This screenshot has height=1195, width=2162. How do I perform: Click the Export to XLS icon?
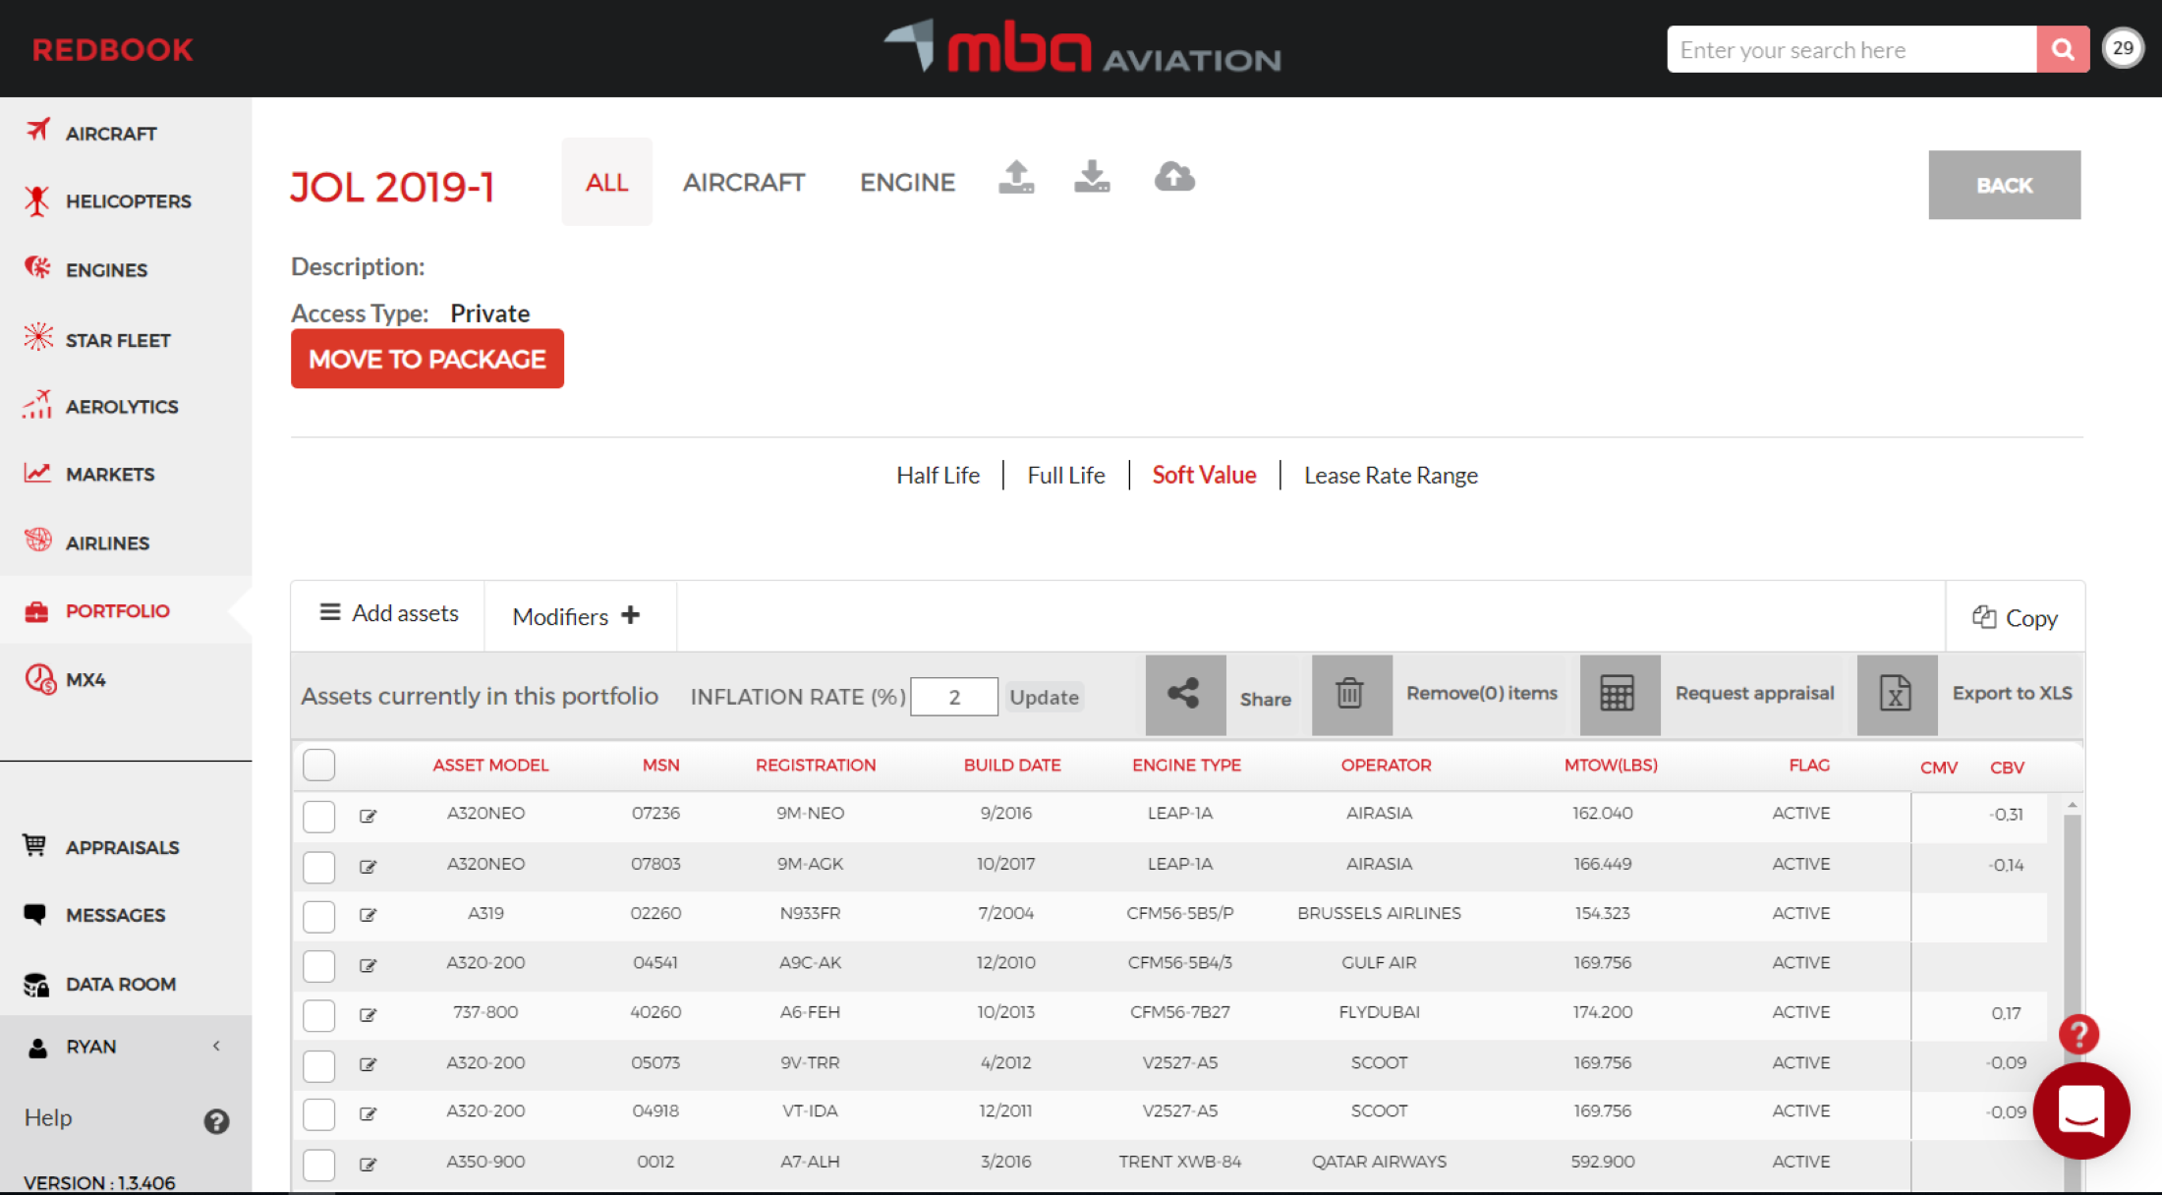[x=1897, y=695]
